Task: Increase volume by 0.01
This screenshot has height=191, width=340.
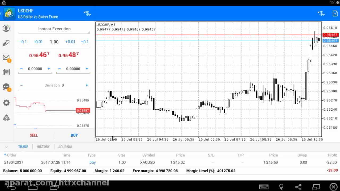Action: point(70,42)
